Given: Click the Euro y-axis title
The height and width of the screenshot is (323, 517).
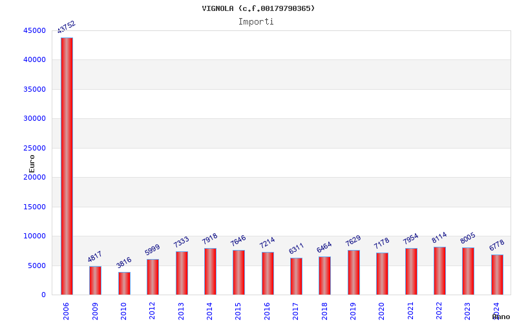Looking at the screenshot, I should tap(32, 164).
